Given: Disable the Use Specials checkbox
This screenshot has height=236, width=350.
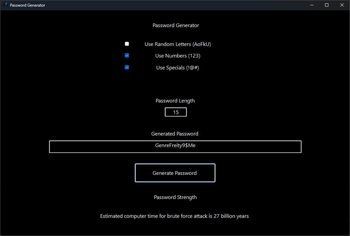Looking at the screenshot, I should tap(127, 67).
